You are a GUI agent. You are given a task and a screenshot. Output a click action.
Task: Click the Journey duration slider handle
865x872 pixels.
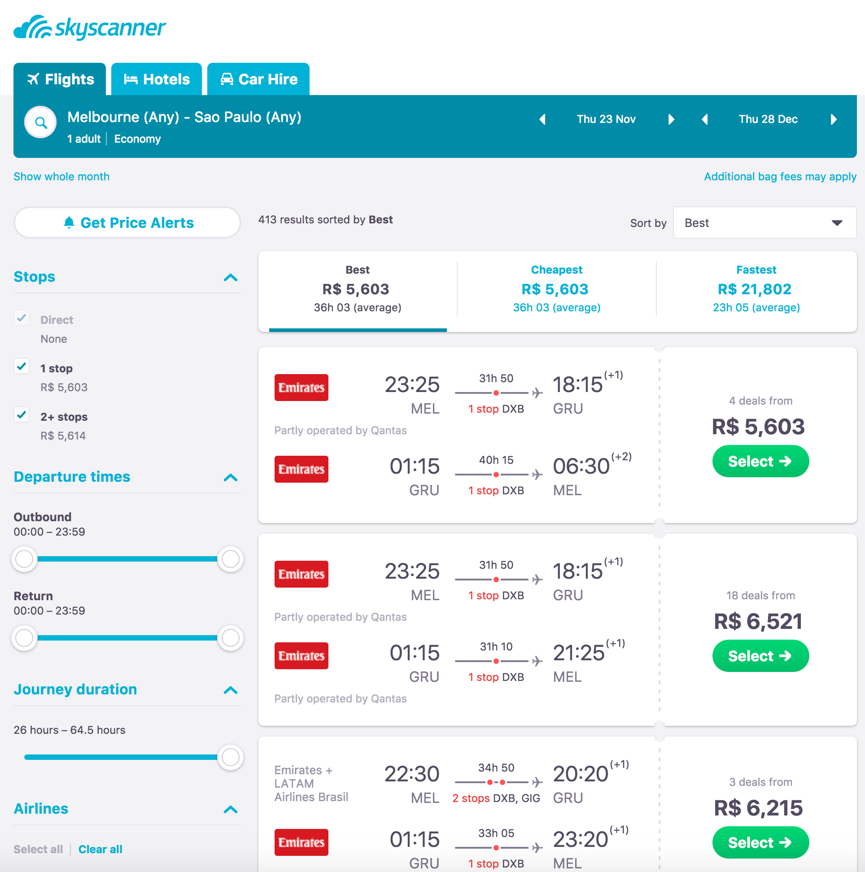coord(230,757)
